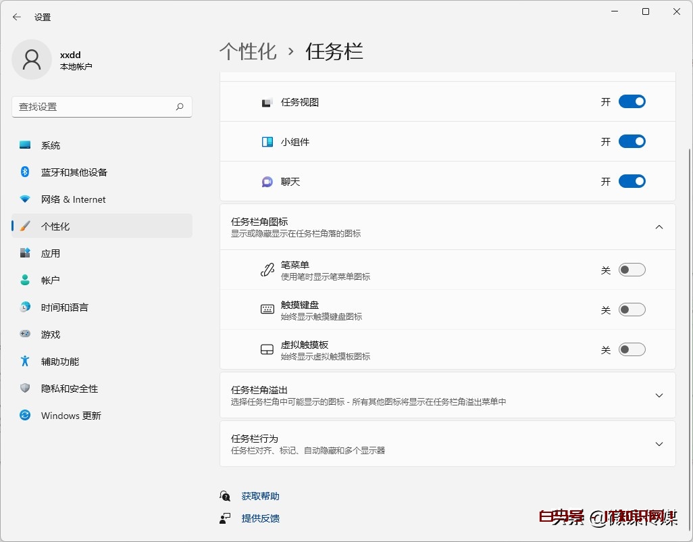693x542 pixels.
Task: Enable the 触摸键盘 toggle
Action: (x=632, y=309)
